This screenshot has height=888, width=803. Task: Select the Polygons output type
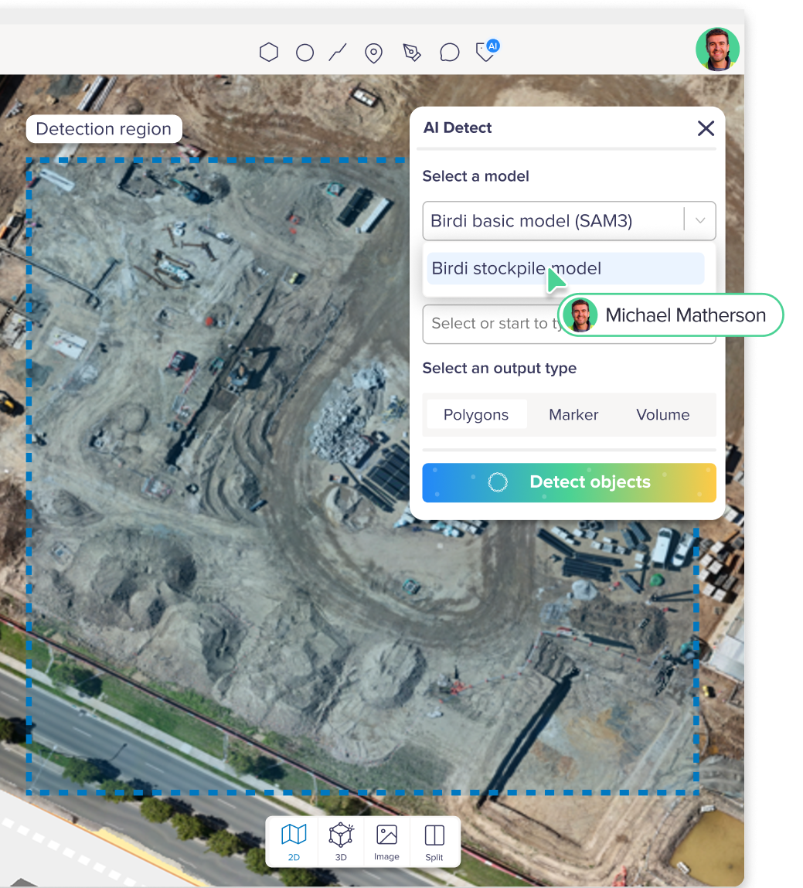[476, 414]
